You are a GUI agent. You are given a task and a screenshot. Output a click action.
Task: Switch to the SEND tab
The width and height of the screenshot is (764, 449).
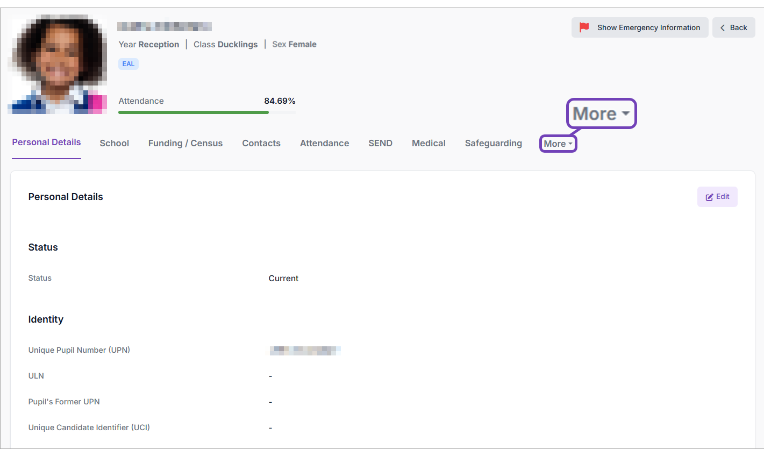tap(380, 144)
